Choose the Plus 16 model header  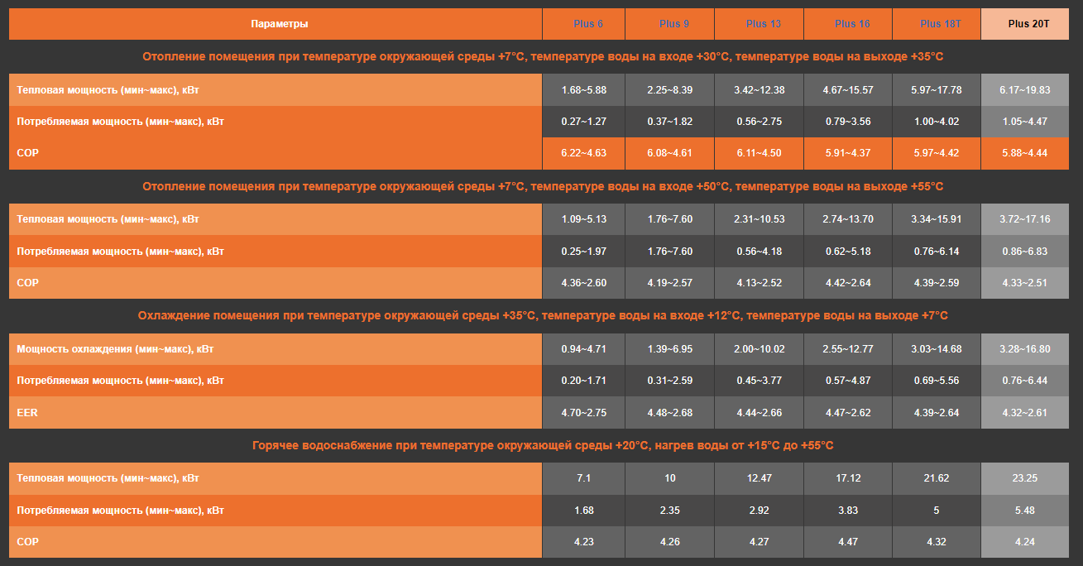point(852,24)
